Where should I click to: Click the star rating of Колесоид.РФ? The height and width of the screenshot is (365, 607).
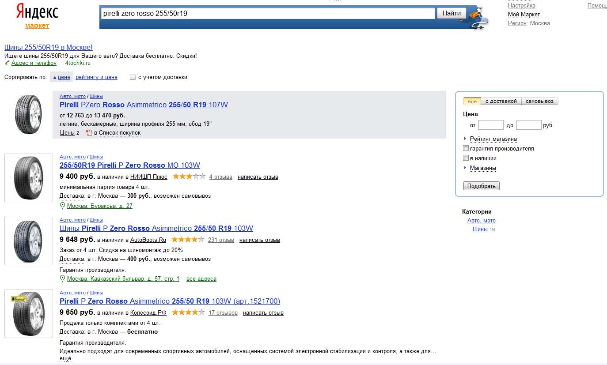coord(188,312)
